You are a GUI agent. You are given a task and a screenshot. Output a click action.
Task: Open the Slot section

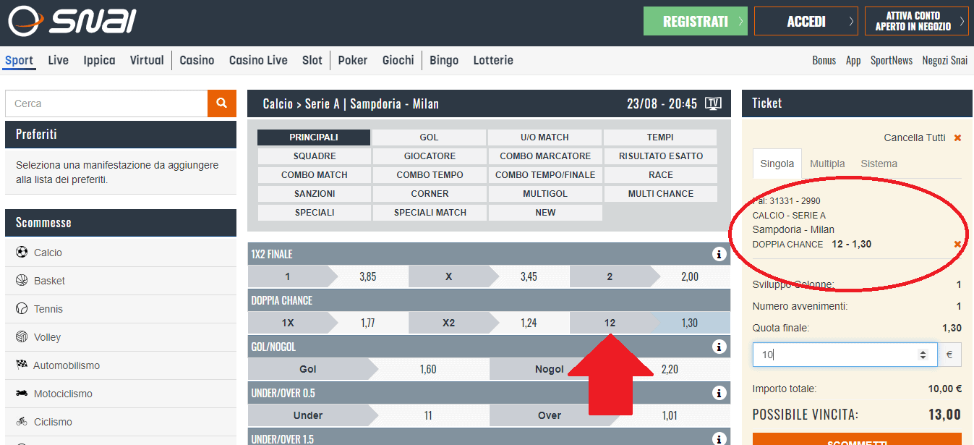(312, 60)
